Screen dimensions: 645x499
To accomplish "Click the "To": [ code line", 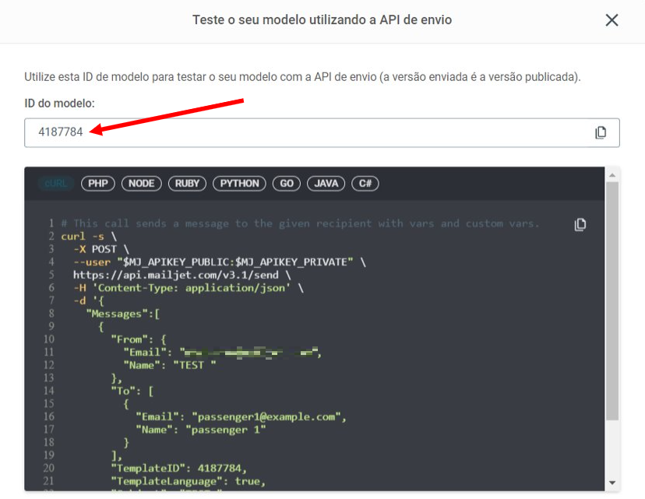I will [132, 391].
